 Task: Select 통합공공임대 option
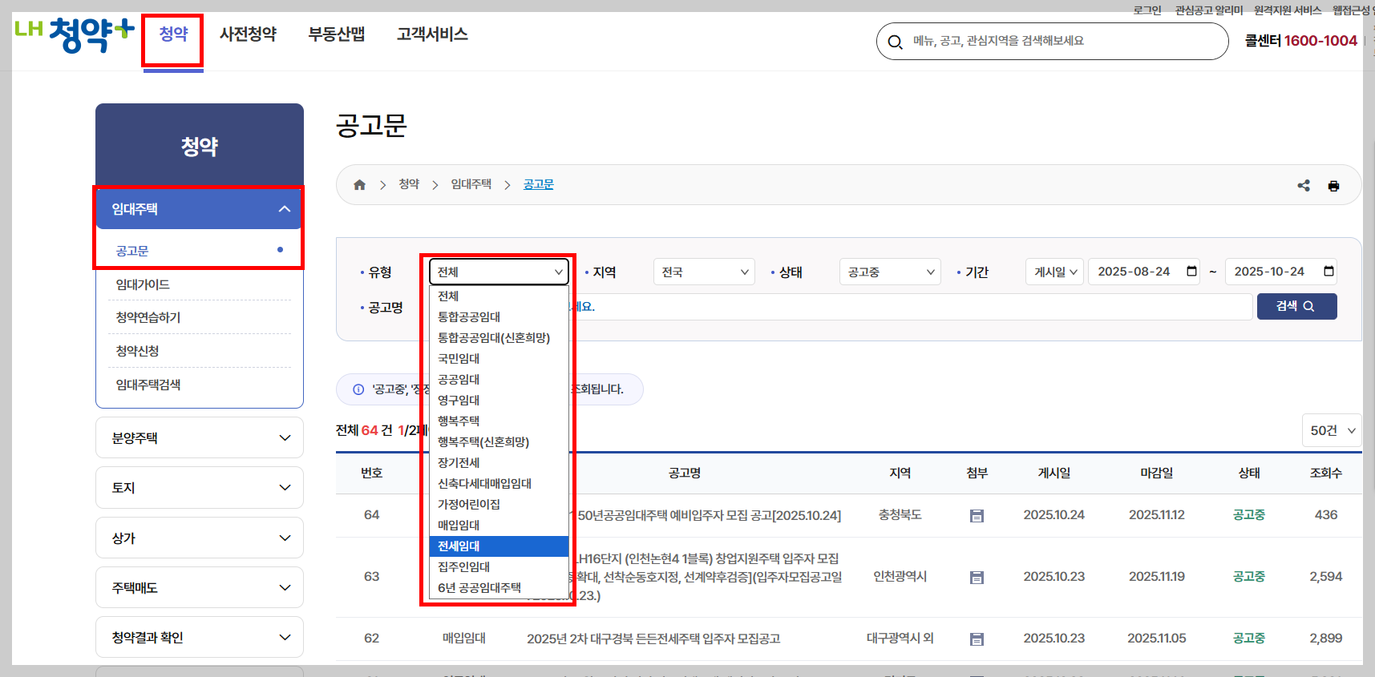click(499, 317)
